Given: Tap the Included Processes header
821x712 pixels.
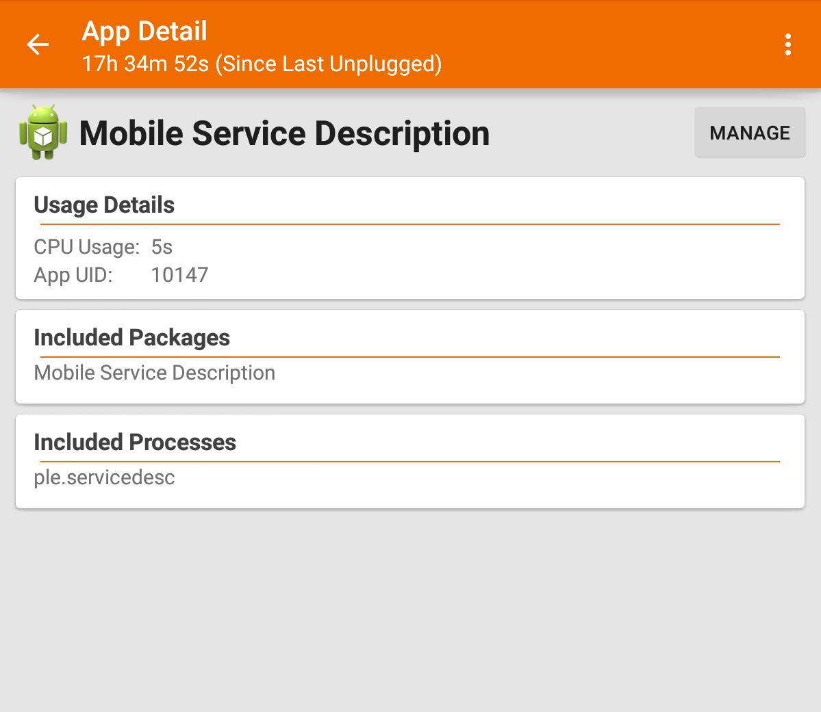Looking at the screenshot, I should [135, 442].
